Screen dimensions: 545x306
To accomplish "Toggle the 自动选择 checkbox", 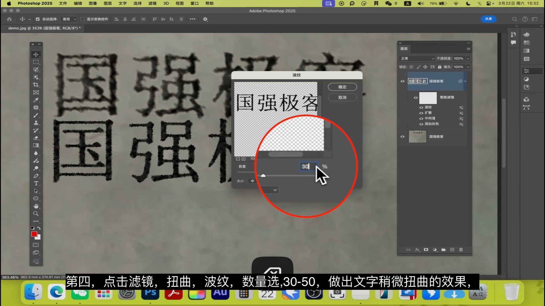I will click(37, 19).
